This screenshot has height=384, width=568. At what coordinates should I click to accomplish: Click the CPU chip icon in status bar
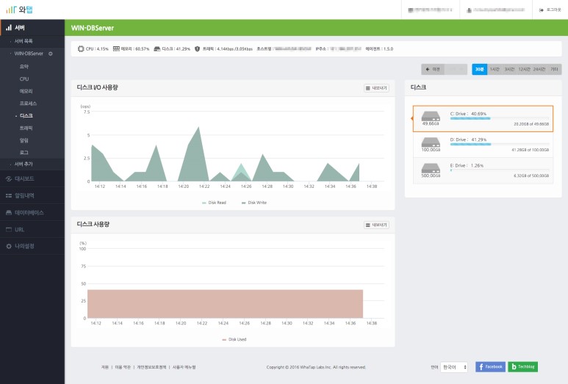(81, 48)
